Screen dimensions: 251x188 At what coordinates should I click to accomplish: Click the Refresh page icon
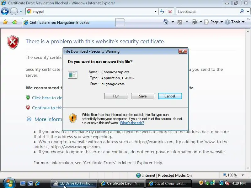click(x=162, y=12)
